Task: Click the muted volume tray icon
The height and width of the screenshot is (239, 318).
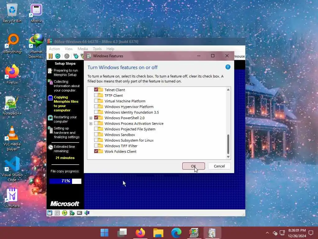Action: coord(275,233)
